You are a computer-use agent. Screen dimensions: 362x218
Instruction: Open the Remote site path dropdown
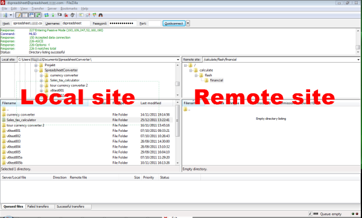(x=358, y=60)
